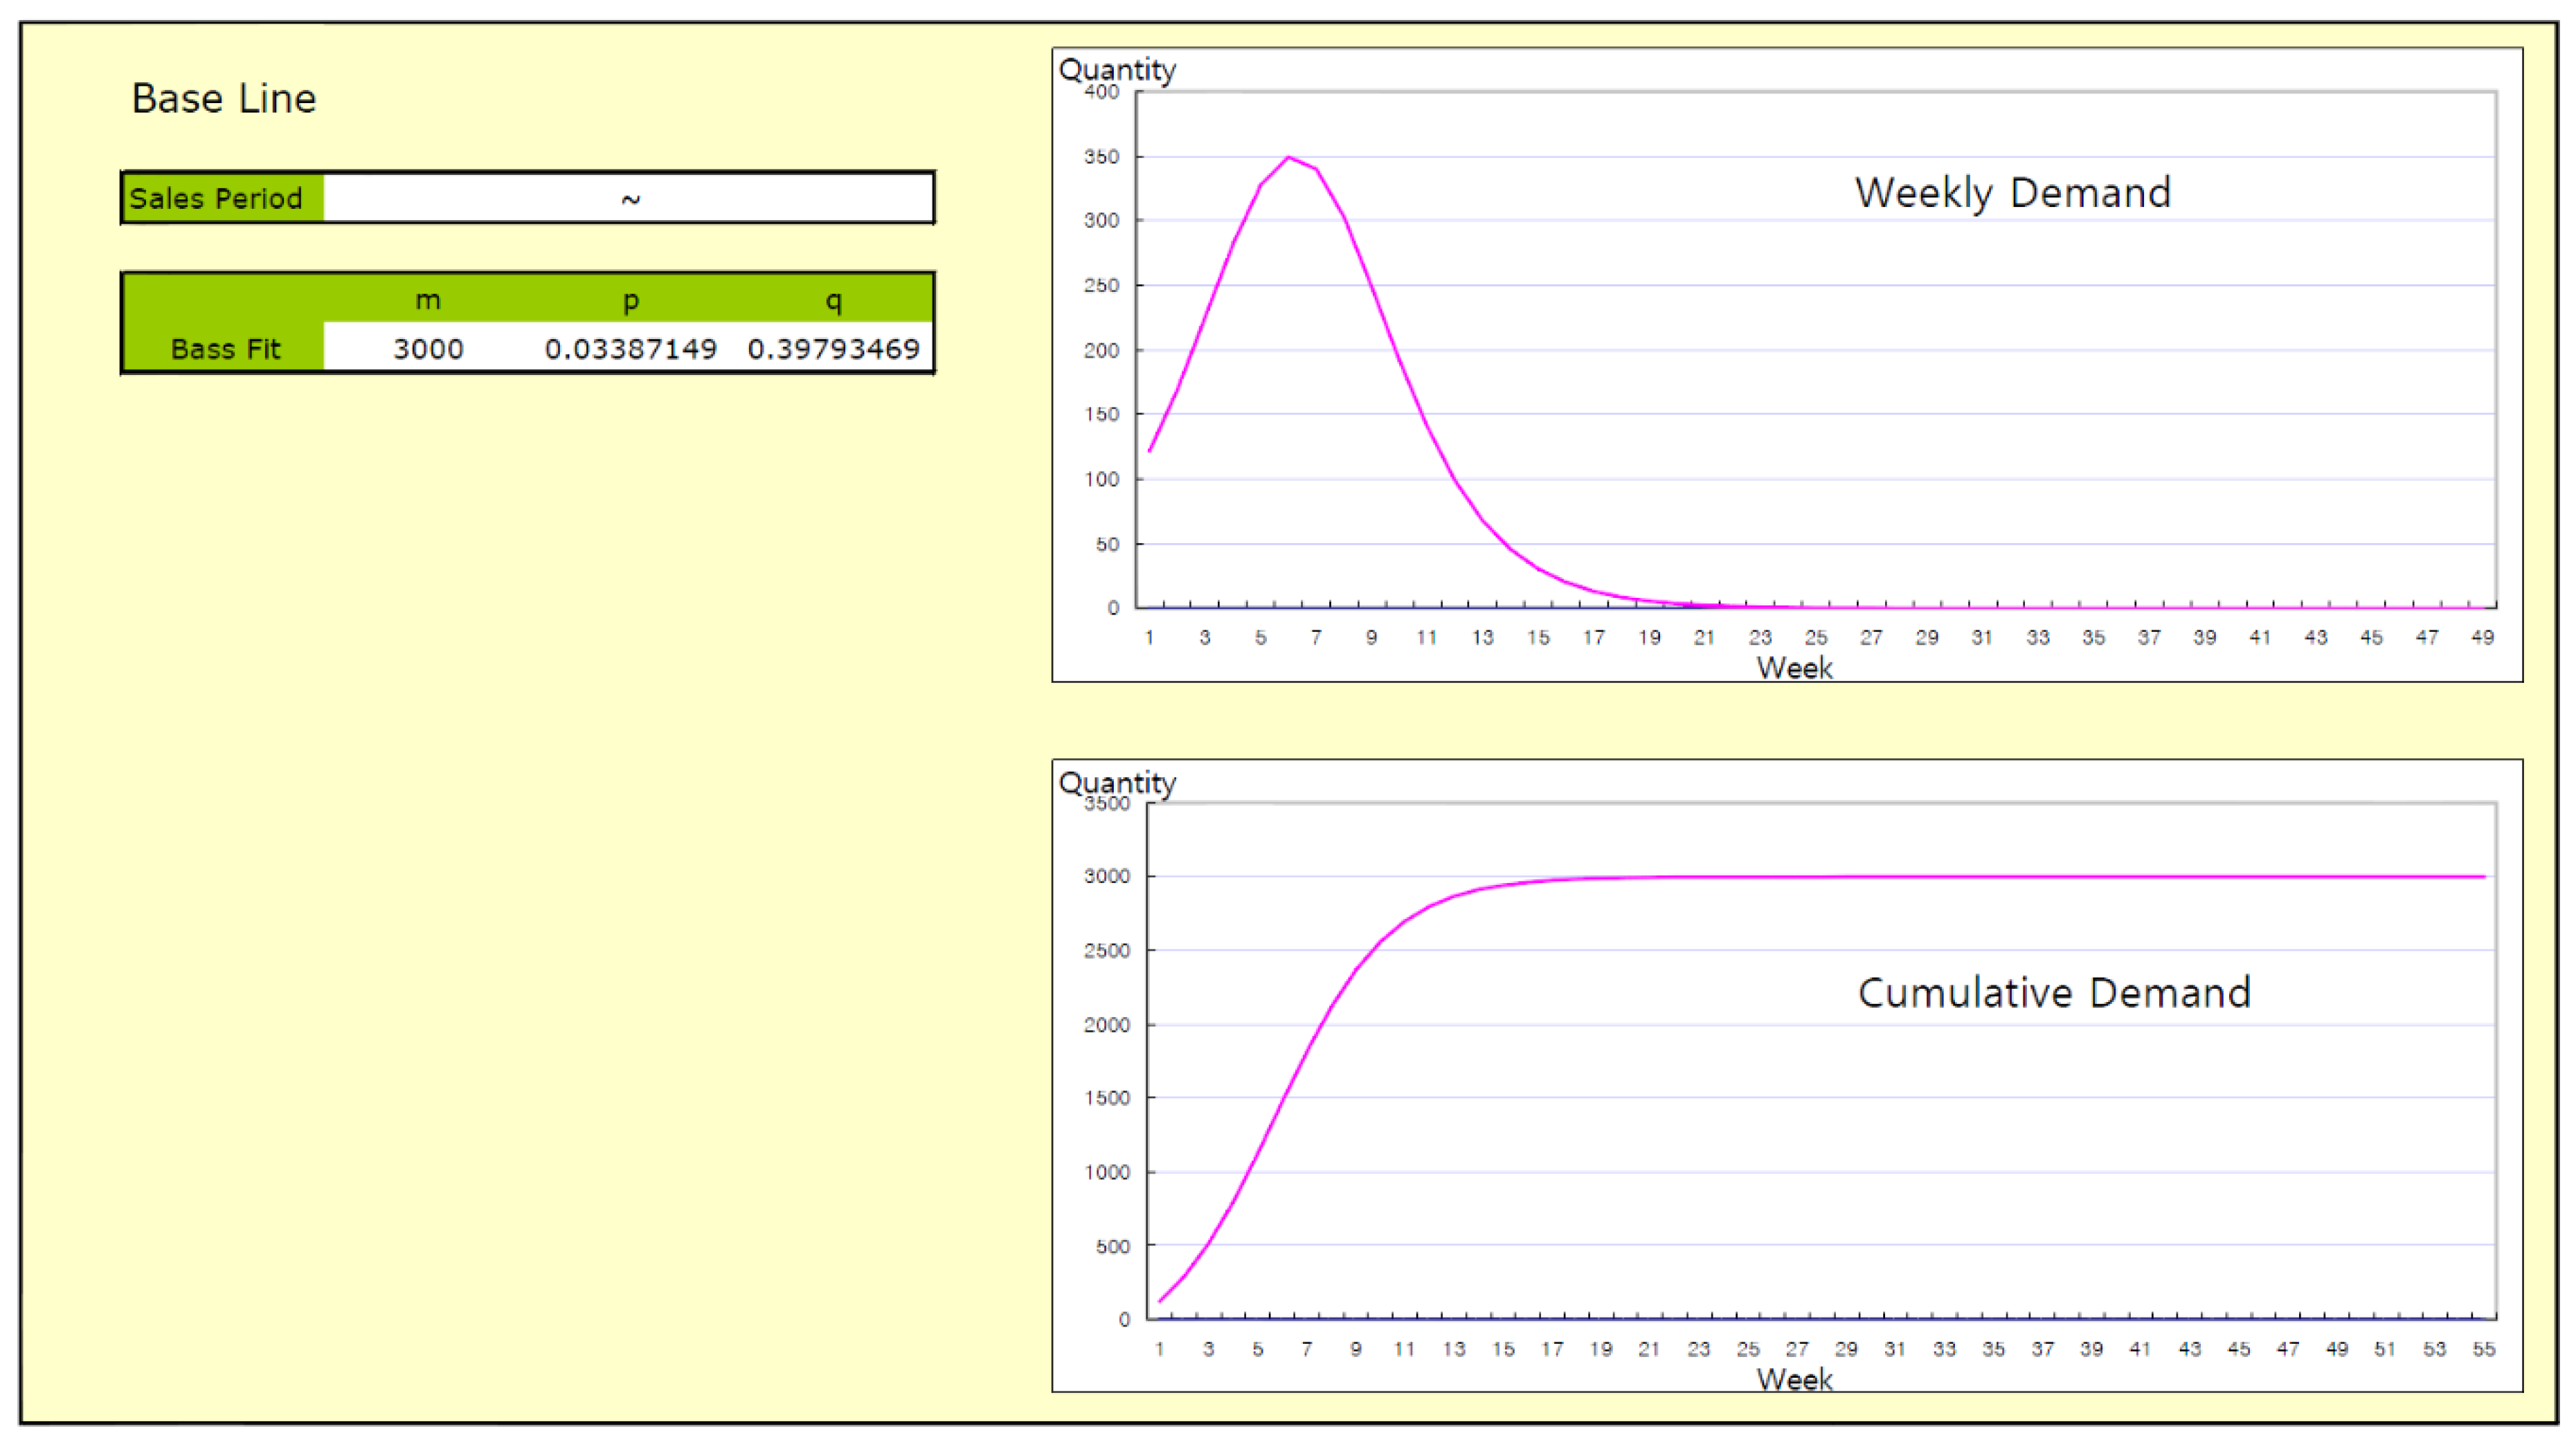
Task: Click the 3000 y-axis label on the Cumulative chart
Action: [1106, 877]
